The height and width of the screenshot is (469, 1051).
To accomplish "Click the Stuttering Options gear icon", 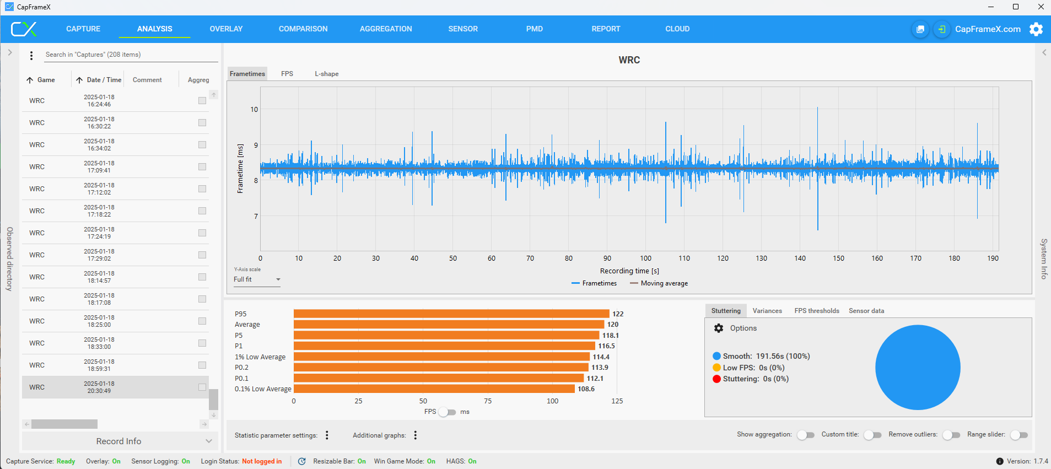I will tap(719, 328).
